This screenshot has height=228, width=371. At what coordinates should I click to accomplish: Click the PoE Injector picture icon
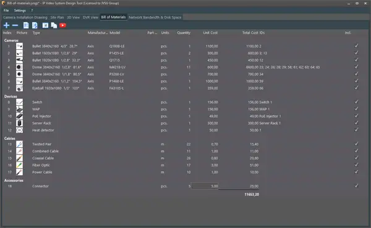tap(19, 116)
